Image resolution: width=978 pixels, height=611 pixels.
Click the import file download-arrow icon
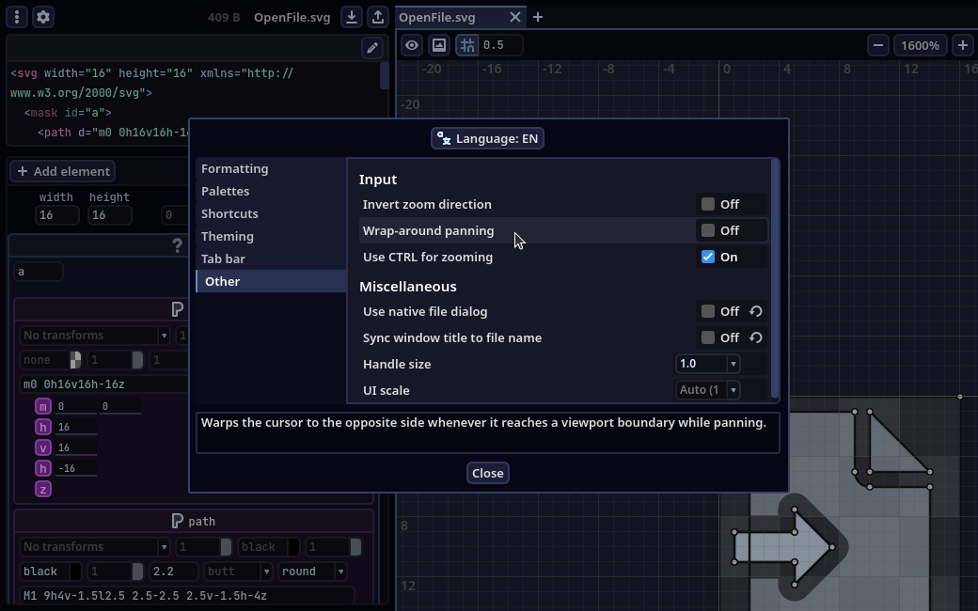click(352, 17)
